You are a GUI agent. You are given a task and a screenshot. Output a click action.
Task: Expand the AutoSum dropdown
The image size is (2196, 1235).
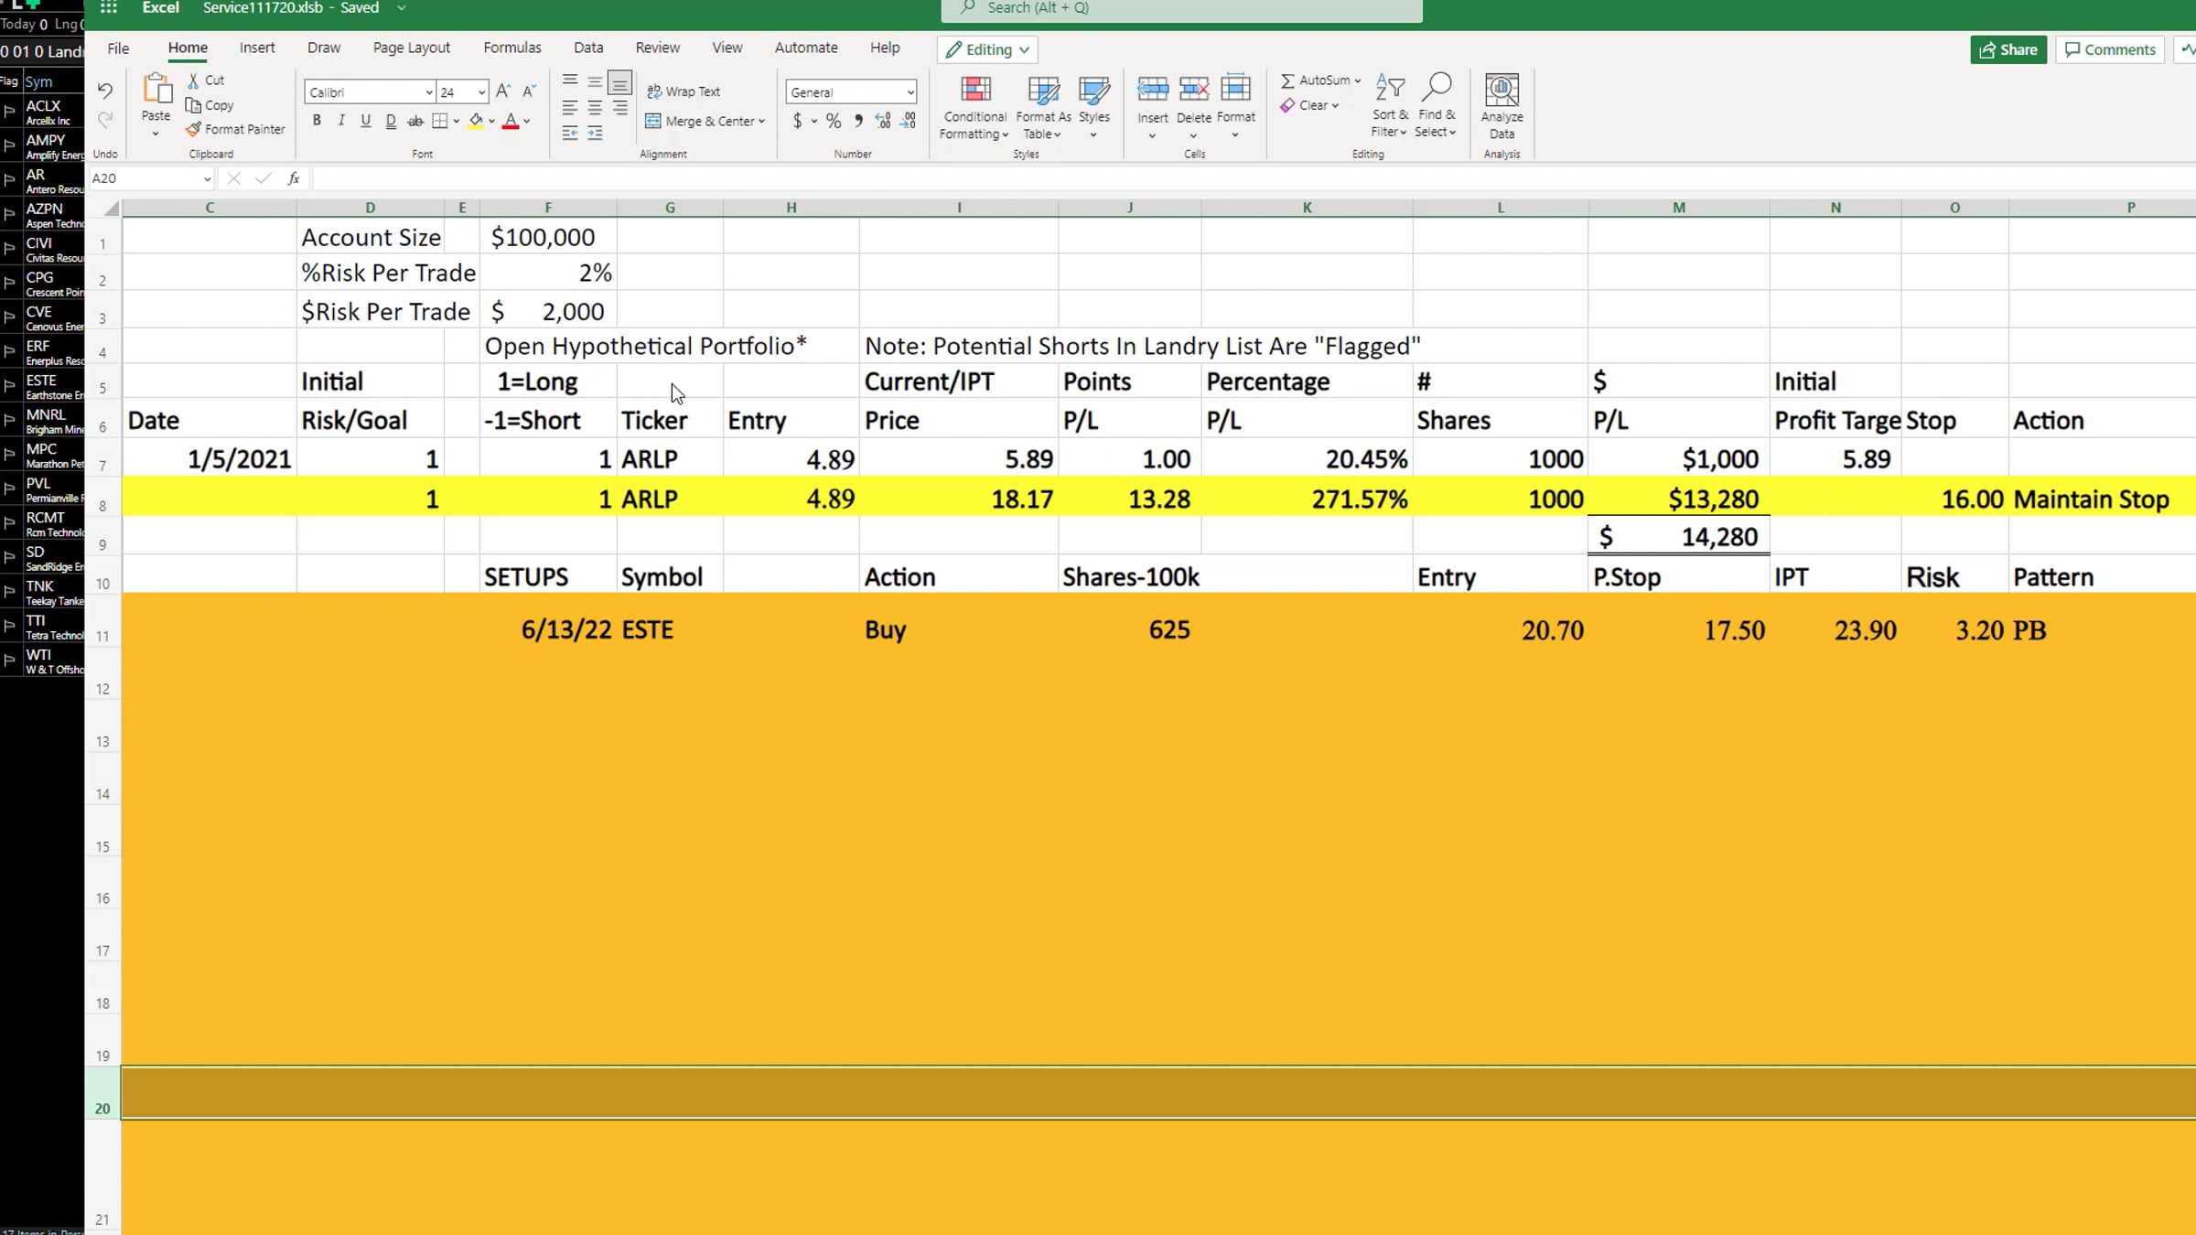pos(1358,81)
